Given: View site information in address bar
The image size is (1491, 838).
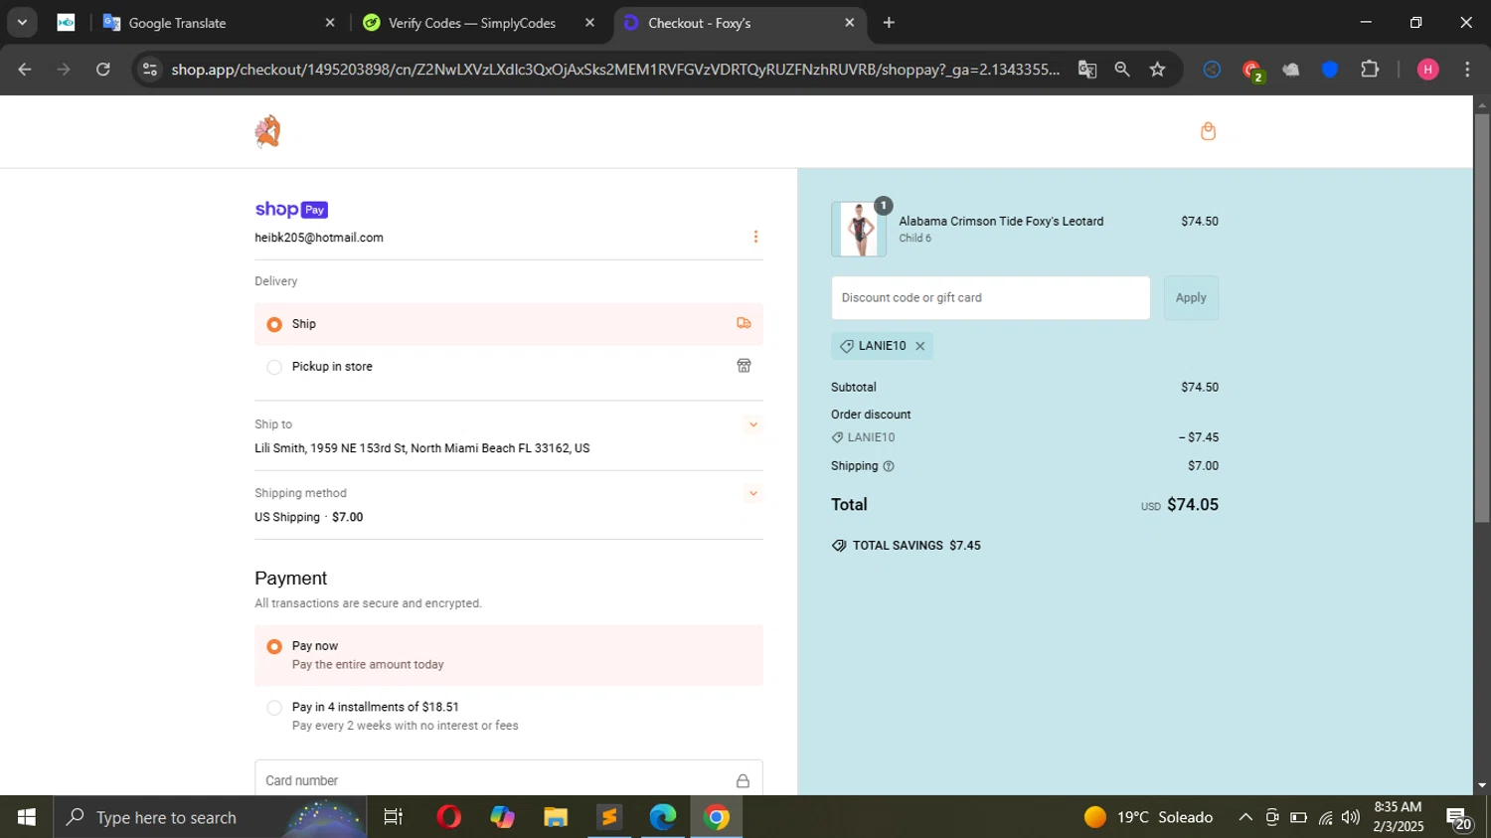Looking at the screenshot, I should click(149, 70).
